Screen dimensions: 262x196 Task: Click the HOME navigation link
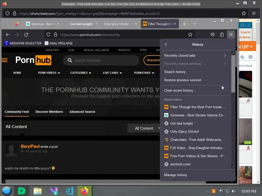pyautogui.click(x=17, y=73)
